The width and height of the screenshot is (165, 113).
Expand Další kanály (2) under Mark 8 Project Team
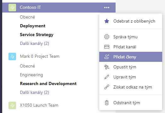tap(34, 92)
